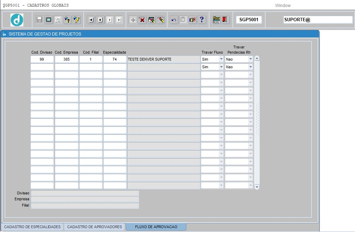Open Travar Fluxo dropdown in TESTE DENVER SUPORTE row
Viewport: 355px width, 232px height.
click(x=221, y=59)
